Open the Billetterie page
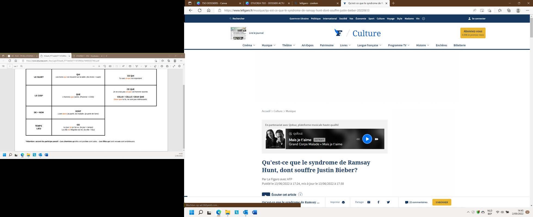The width and height of the screenshot is (533, 217). tap(460, 45)
